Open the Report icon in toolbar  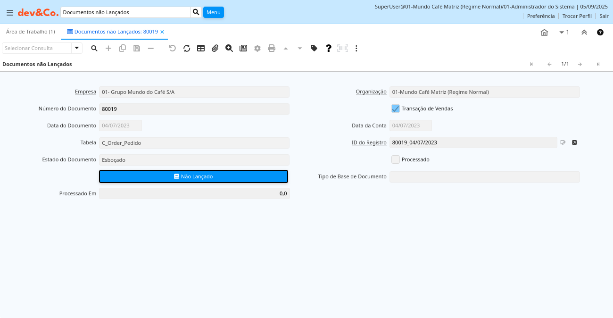point(243,48)
